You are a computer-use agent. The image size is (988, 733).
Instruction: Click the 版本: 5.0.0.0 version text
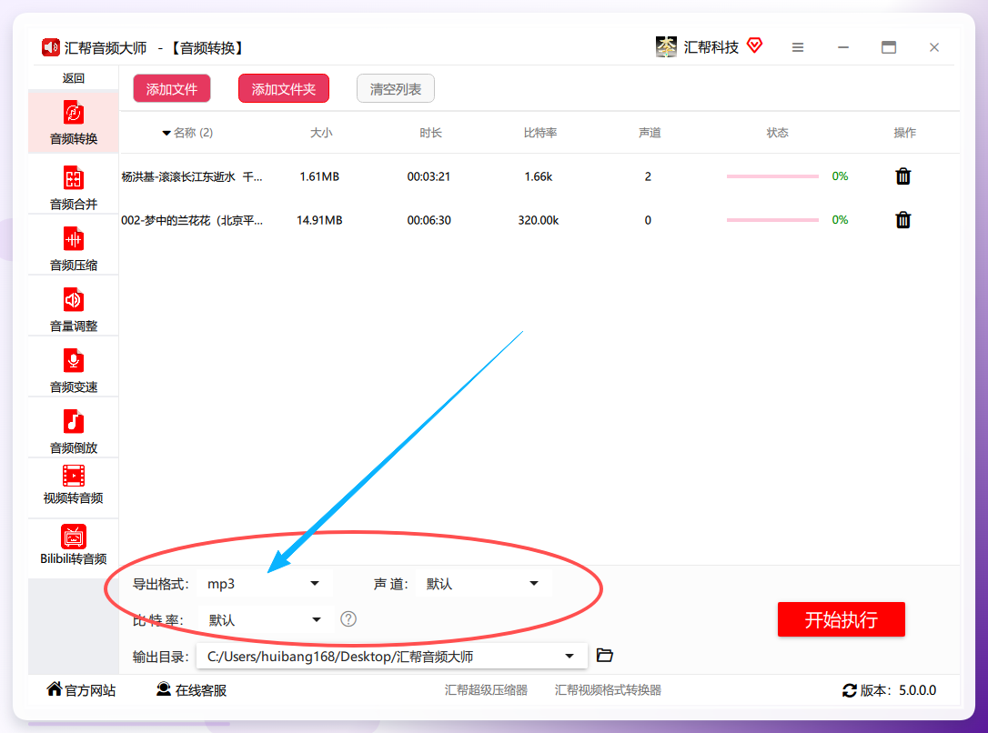898,690
